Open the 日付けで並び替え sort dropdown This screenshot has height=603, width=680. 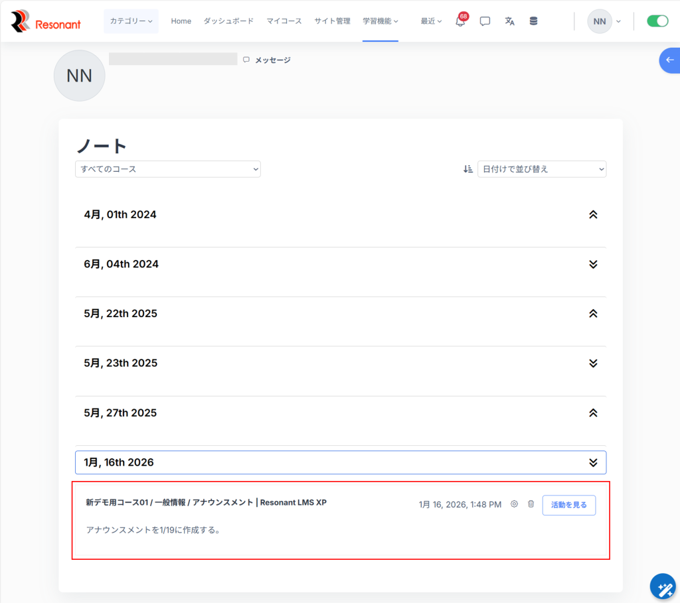pos(541,169)
